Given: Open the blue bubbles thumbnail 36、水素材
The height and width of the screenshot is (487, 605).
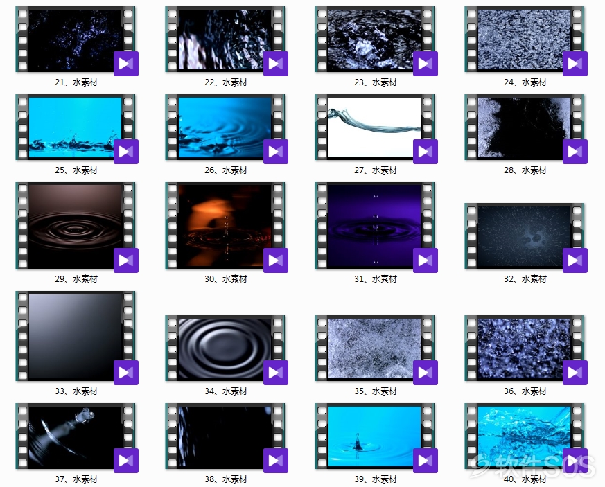Looking at the screenshot, I should tap(525, 348).
